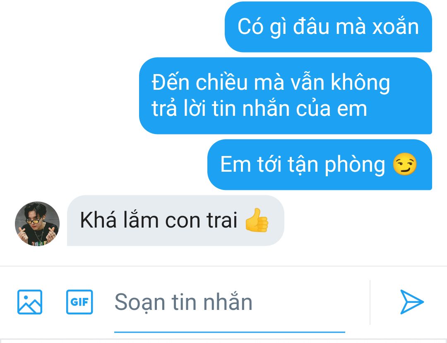
Task: Click the text 'trả lời tin nhắn của em'
Action: (259, 109)
